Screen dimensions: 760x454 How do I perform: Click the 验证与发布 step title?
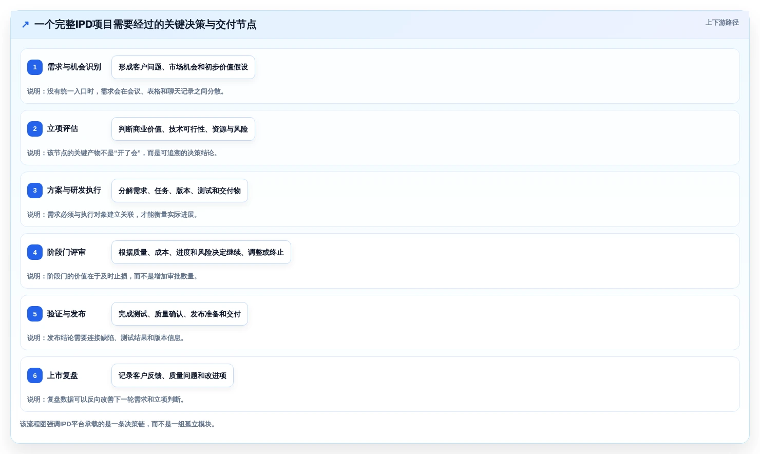pos(66,314)
